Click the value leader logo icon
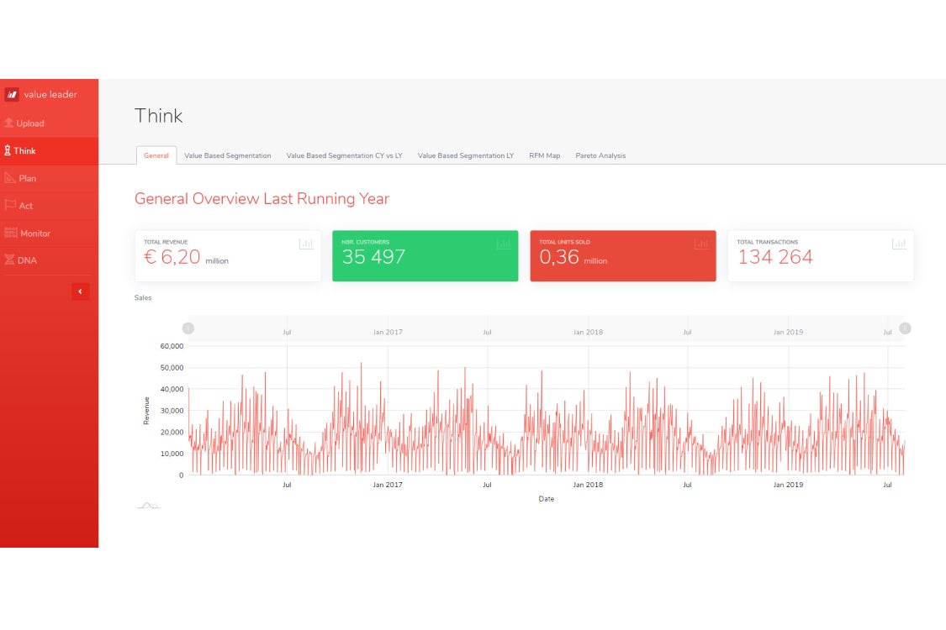946x630 pixels. pos(12,94)
